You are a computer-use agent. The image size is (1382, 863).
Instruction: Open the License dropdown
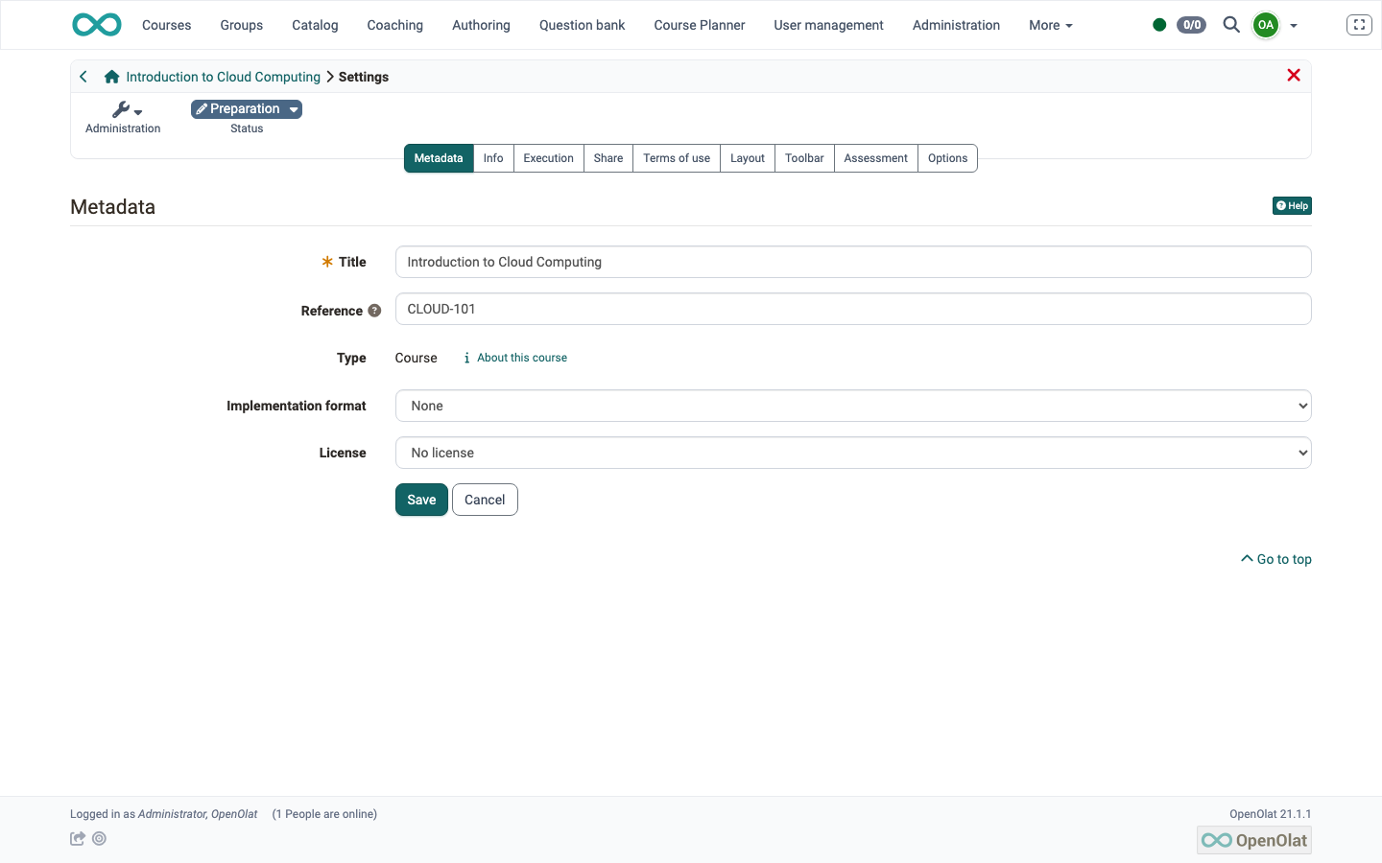(x=853, y=453)
